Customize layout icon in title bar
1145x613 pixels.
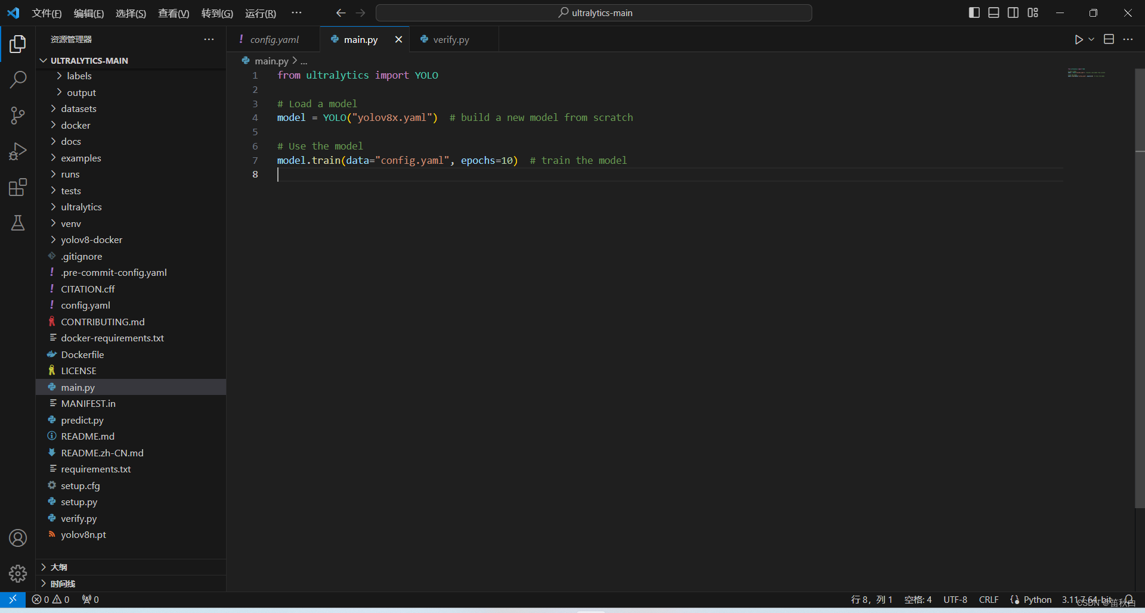[x=1033, y=13]
